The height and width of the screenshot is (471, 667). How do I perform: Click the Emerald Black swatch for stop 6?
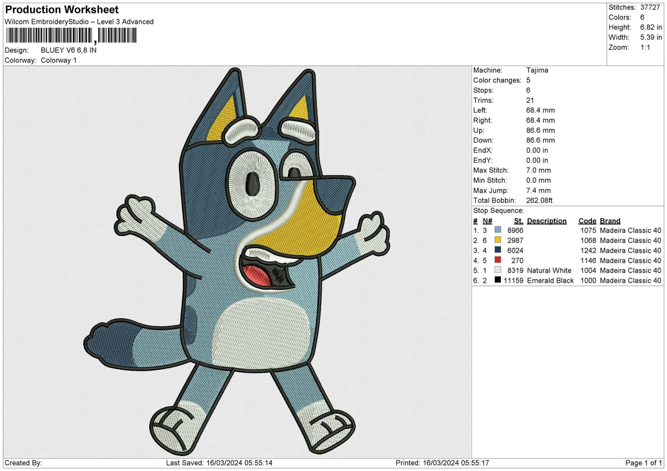click(497, 280)
